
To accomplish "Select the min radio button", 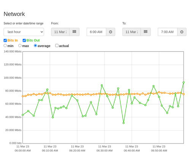I will point(5,46).
